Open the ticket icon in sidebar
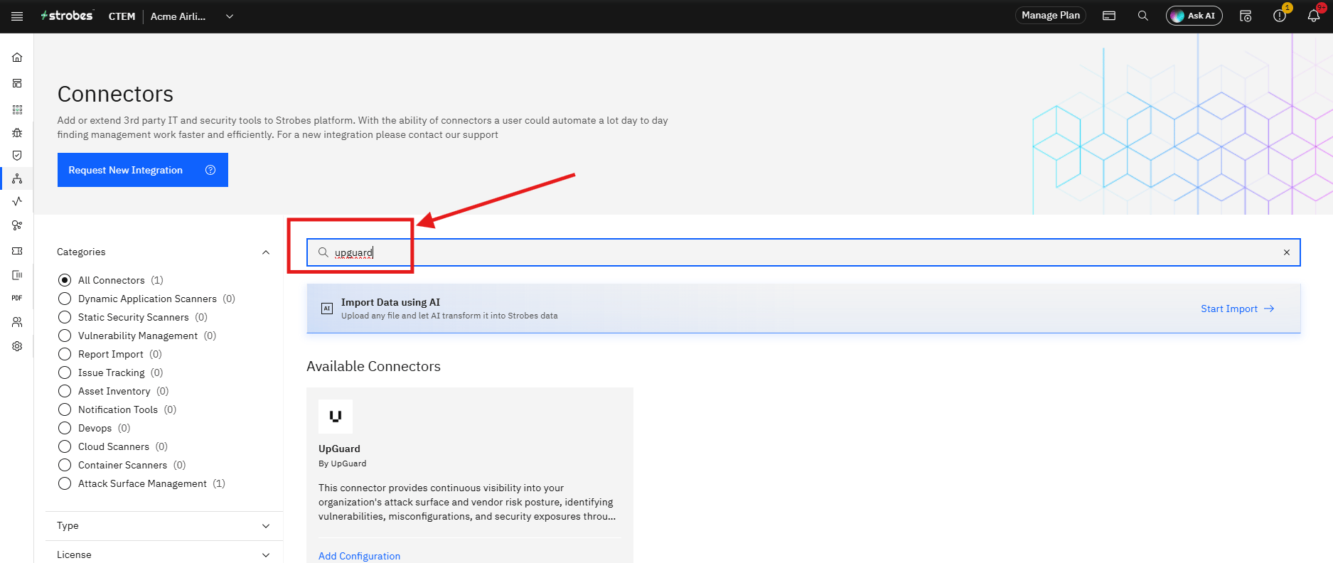Image resolution: width=1333 pixels, height=563 pixels. tap(17, 251)
